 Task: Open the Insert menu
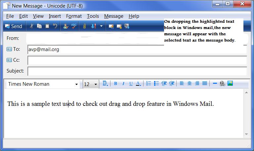(x=55, y=16)
